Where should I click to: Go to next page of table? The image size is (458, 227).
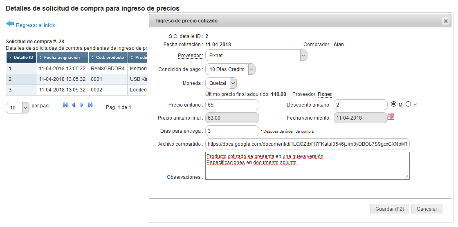(x=82, y=105)
